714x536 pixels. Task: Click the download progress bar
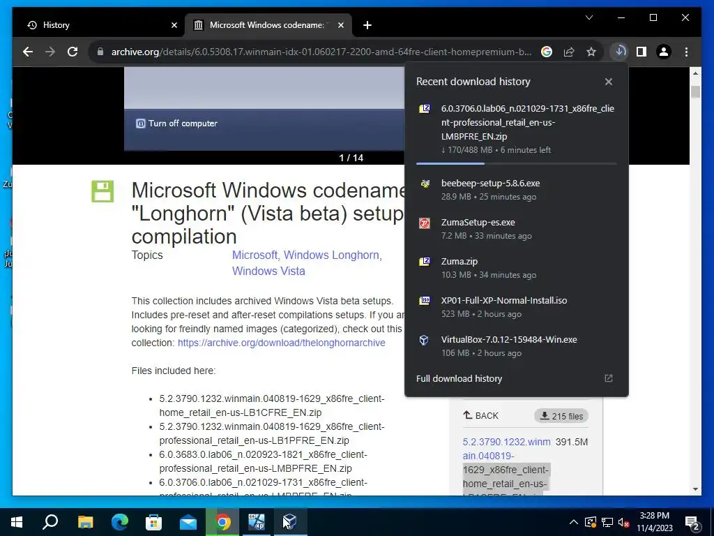(517, 163)
